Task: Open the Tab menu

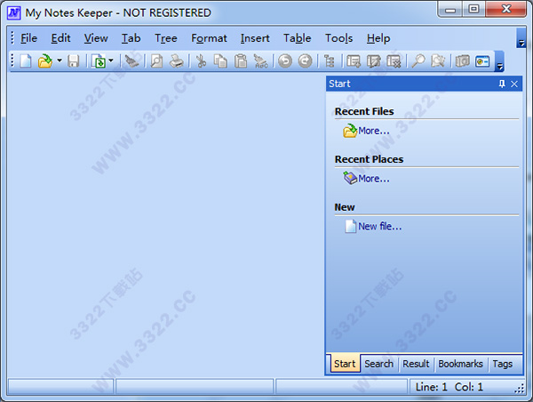Action: click(x=131, y=38)
